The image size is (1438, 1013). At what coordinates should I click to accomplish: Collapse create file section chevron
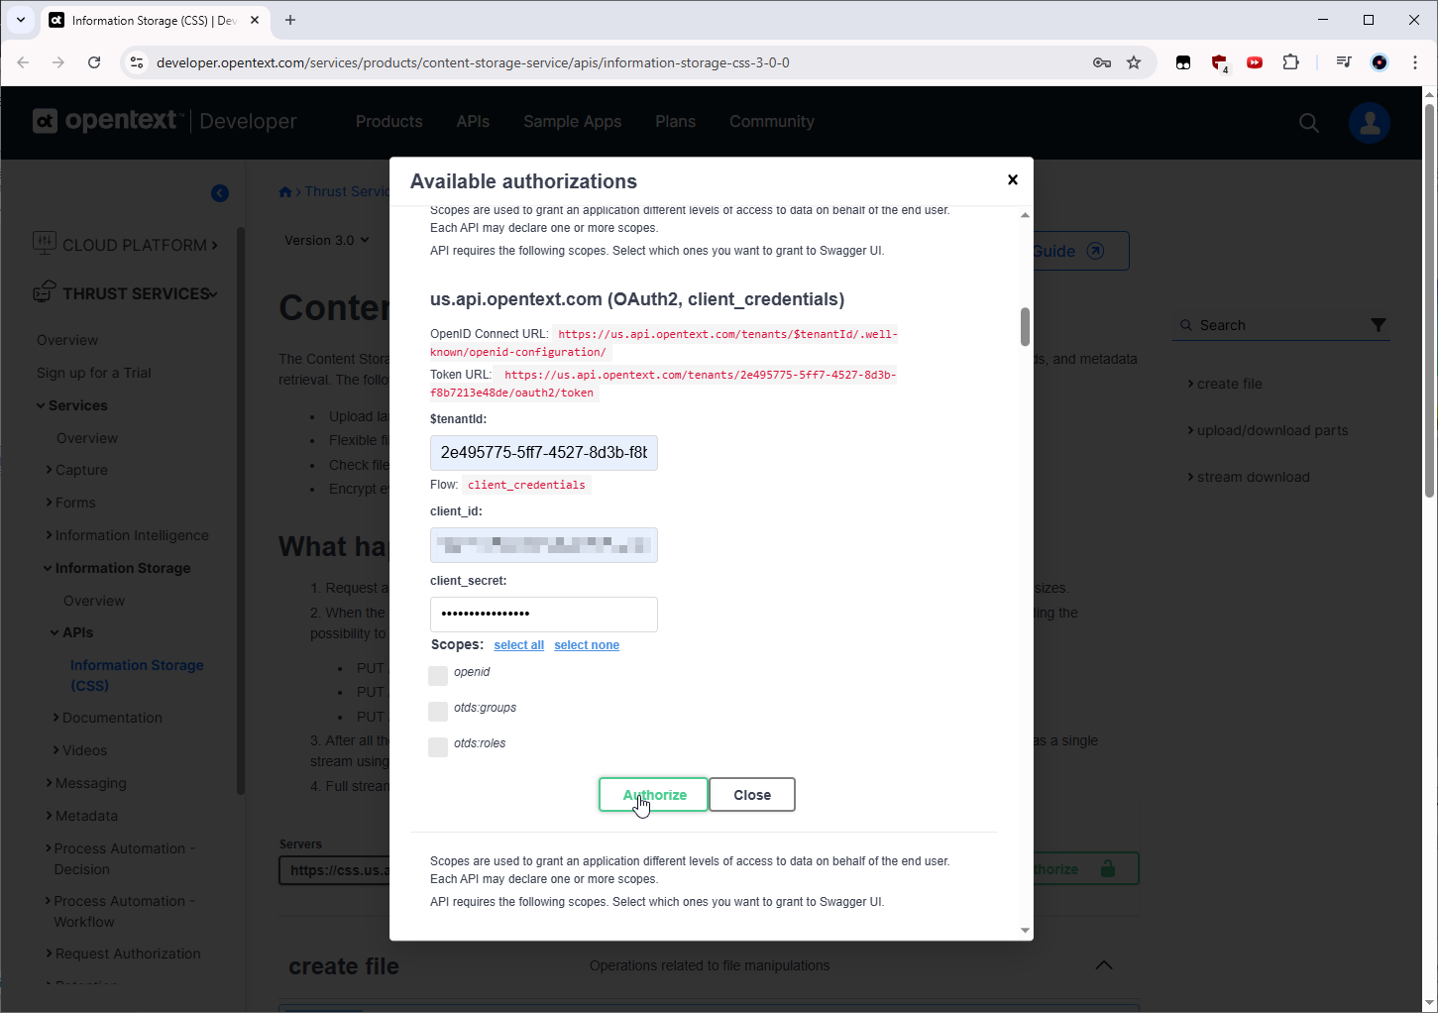1104,965
